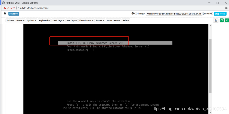Click the CD Image disc icon
Screen dimensions: 229x114
(133, 13)
